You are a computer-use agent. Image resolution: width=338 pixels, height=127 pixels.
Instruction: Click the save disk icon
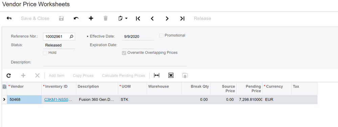[x=62, y=19]
